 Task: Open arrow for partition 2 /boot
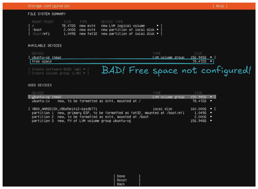(211, 117)
